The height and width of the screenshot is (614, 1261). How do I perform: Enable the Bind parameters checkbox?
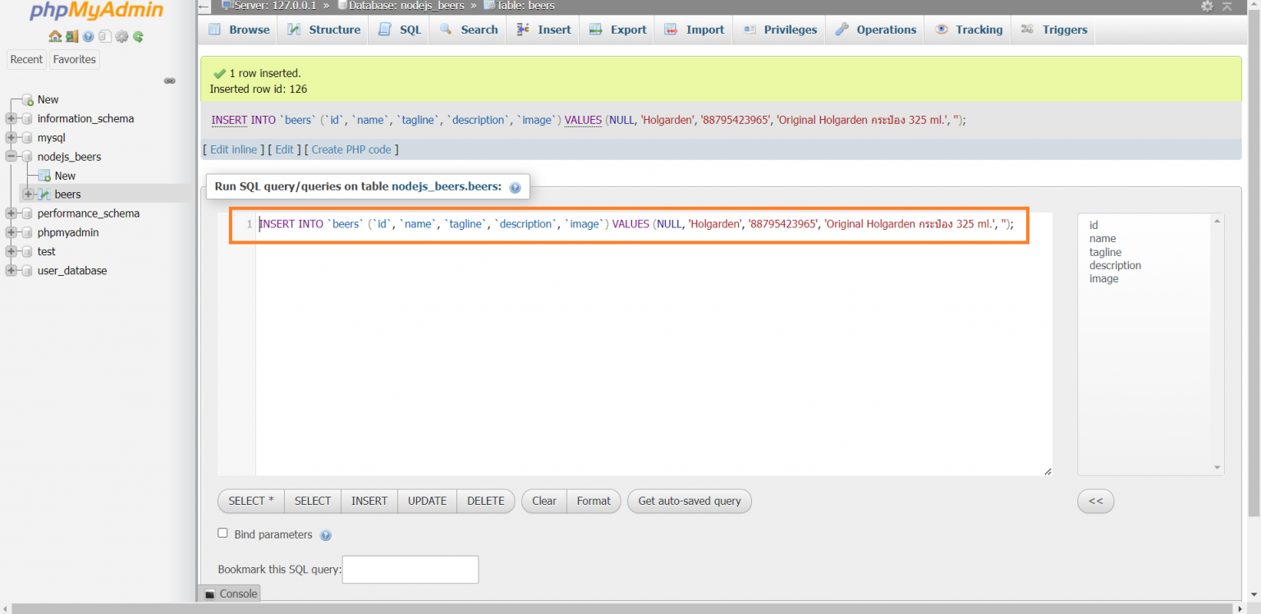(x=222, y=533)
